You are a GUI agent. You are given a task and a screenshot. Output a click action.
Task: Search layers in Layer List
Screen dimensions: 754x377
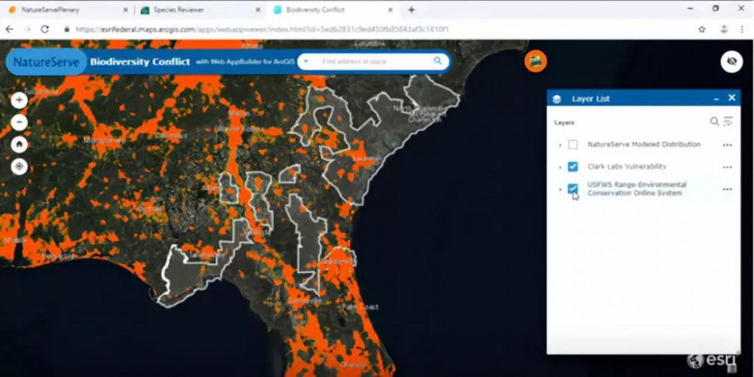(715, 121)
